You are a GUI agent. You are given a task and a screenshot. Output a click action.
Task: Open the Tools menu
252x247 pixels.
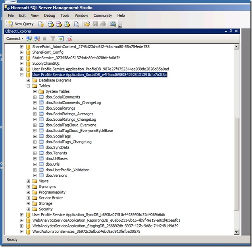pyautogui.click(x=65, y=15)
